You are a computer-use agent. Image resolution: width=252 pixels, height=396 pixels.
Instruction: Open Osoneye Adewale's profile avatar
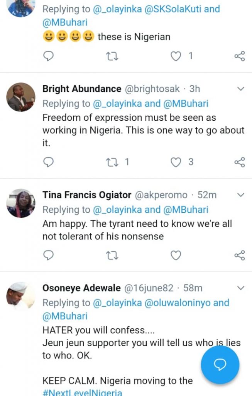tap(21, 296)
